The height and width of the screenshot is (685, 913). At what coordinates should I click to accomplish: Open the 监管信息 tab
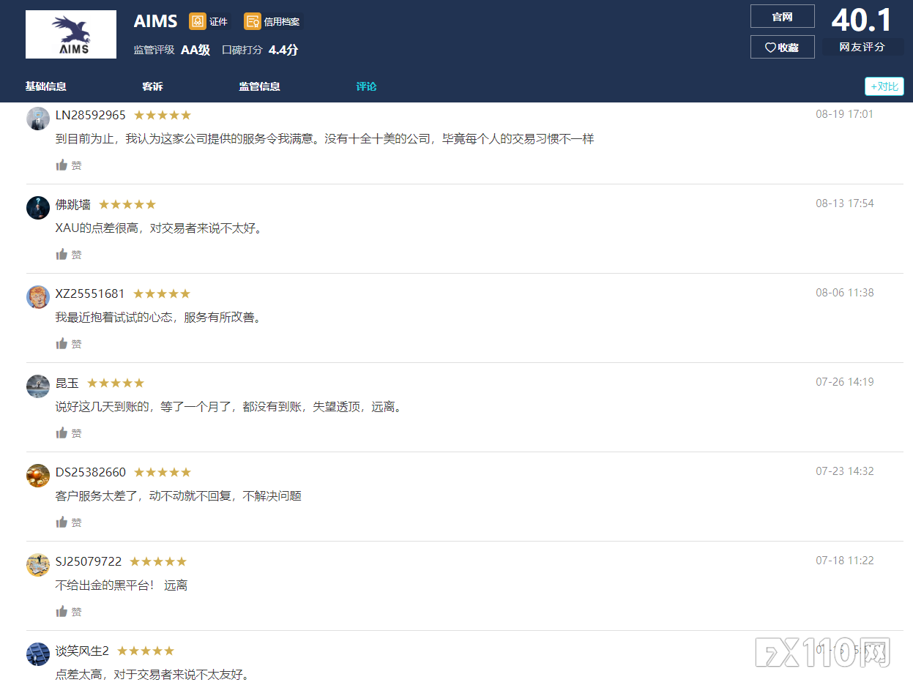[259, 86]
